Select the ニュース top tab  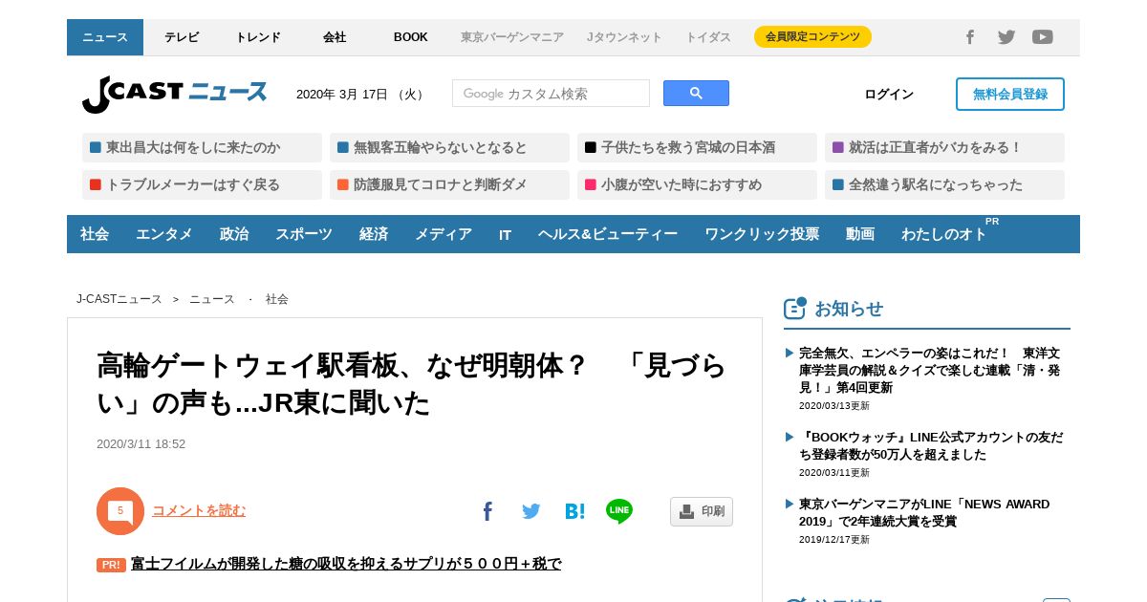[x=105, y=37]
